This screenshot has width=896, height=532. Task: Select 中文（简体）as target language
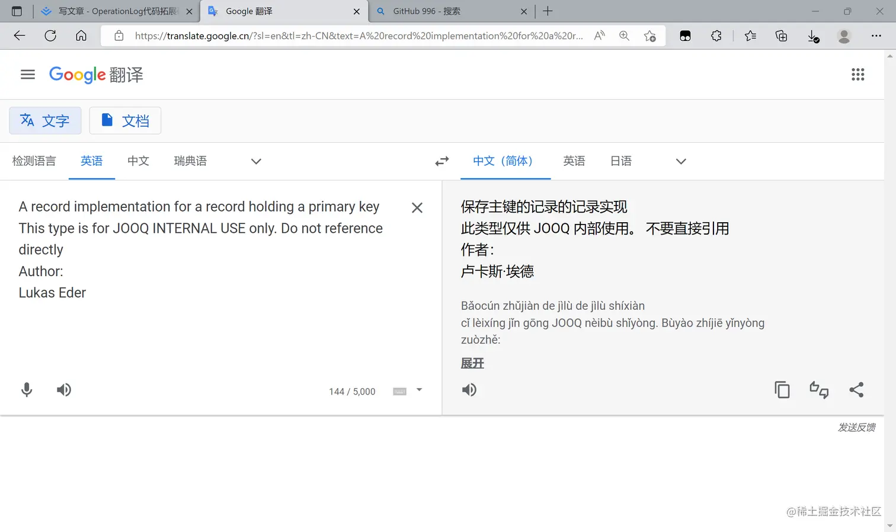point(505,161)
